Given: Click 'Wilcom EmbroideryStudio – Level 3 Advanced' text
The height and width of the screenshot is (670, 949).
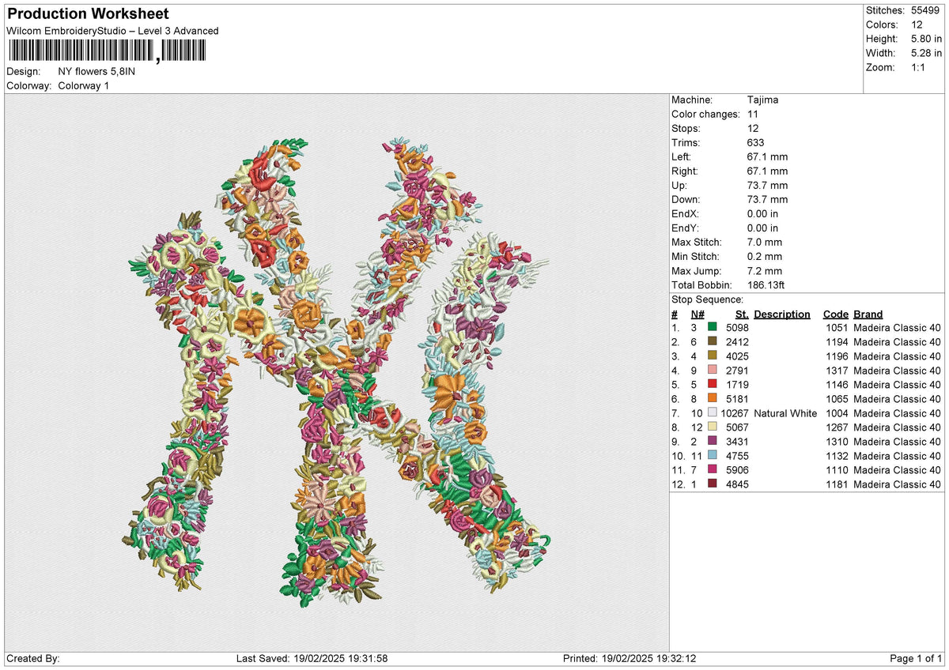Looking at the screenshot, I should tap(112, 31).
